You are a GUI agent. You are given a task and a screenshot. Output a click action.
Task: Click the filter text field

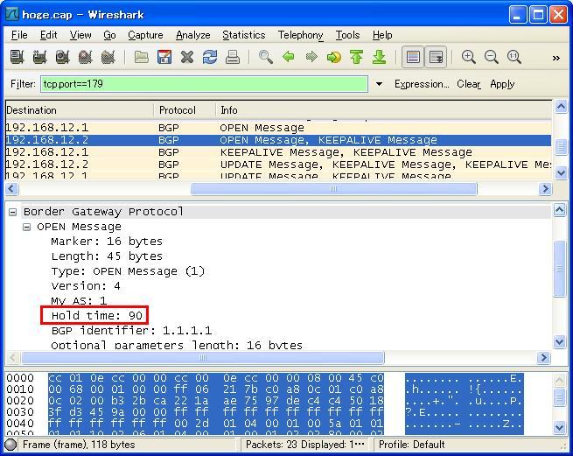tap(204, 84)
